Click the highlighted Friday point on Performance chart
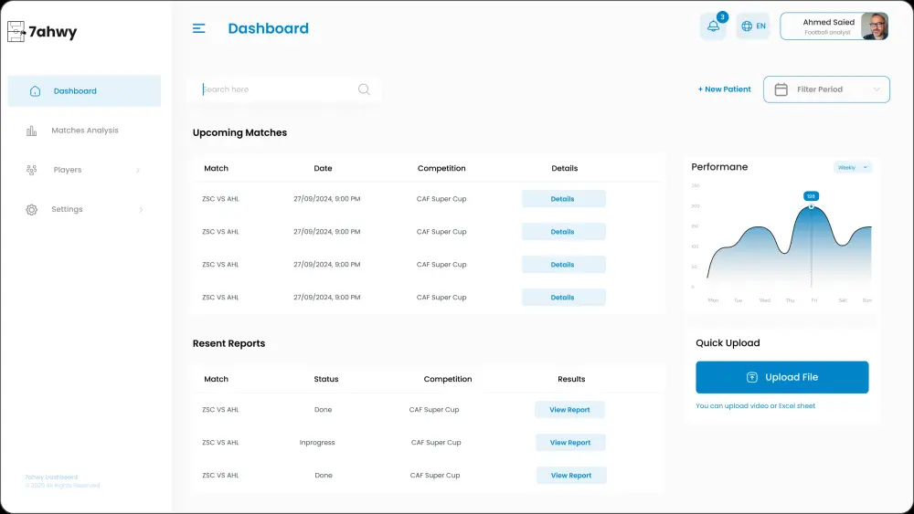 click(x=811, y=206)
